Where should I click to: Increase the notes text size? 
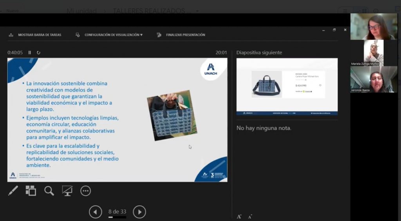click(x=239, y=216)
